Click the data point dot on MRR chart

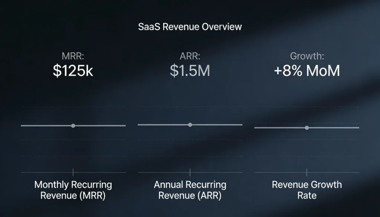[73, 126]
